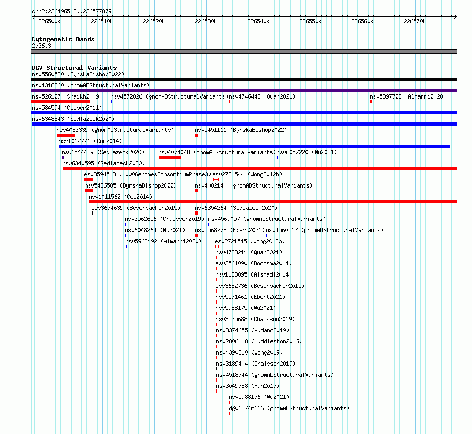Select nsv5988176 (Wu2021) label

[x=259, y=397]
